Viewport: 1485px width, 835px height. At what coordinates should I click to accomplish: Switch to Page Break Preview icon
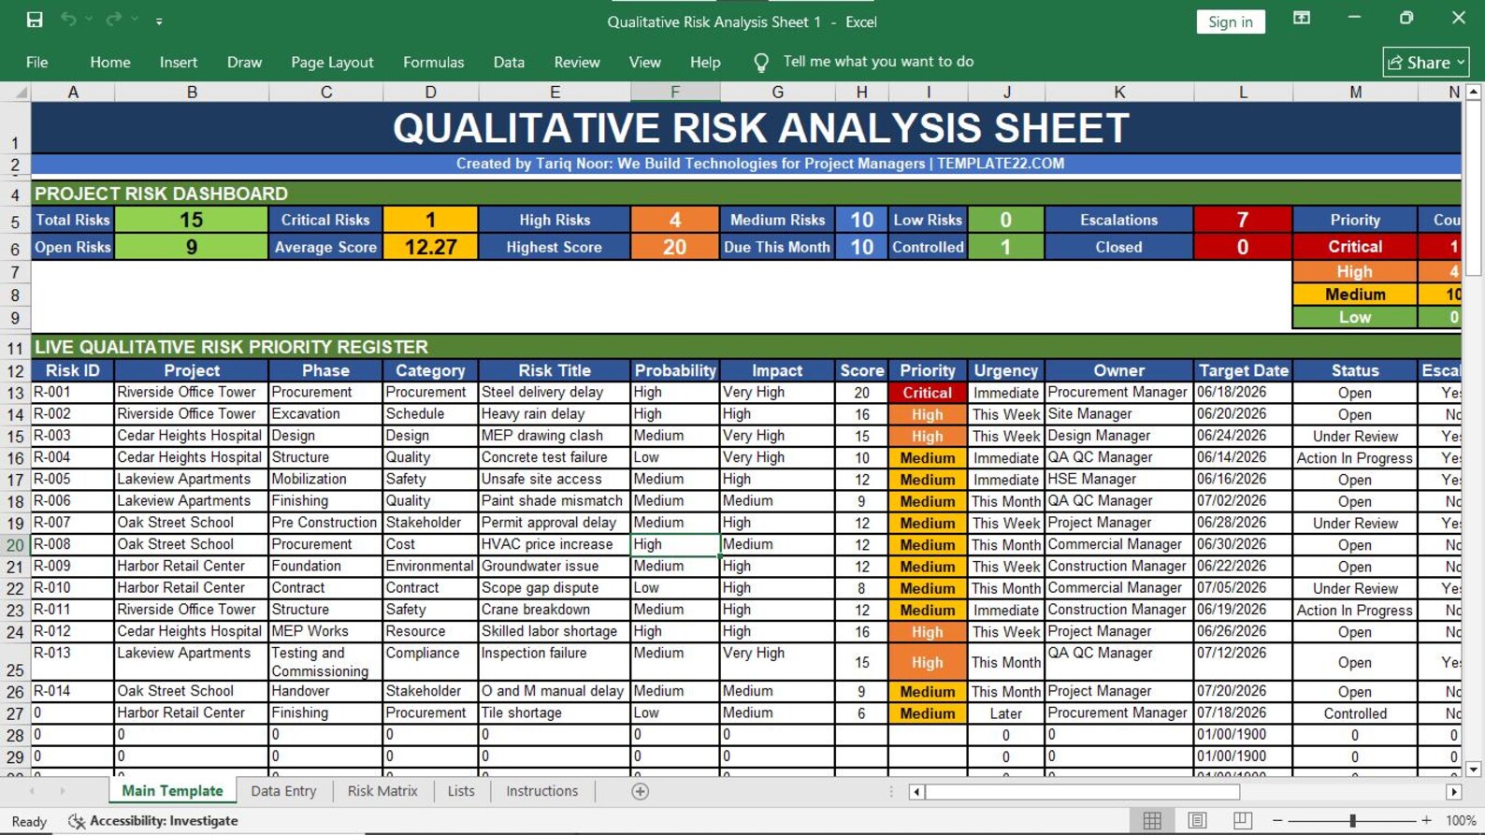pyautogui.click(x=1242, y=821)
